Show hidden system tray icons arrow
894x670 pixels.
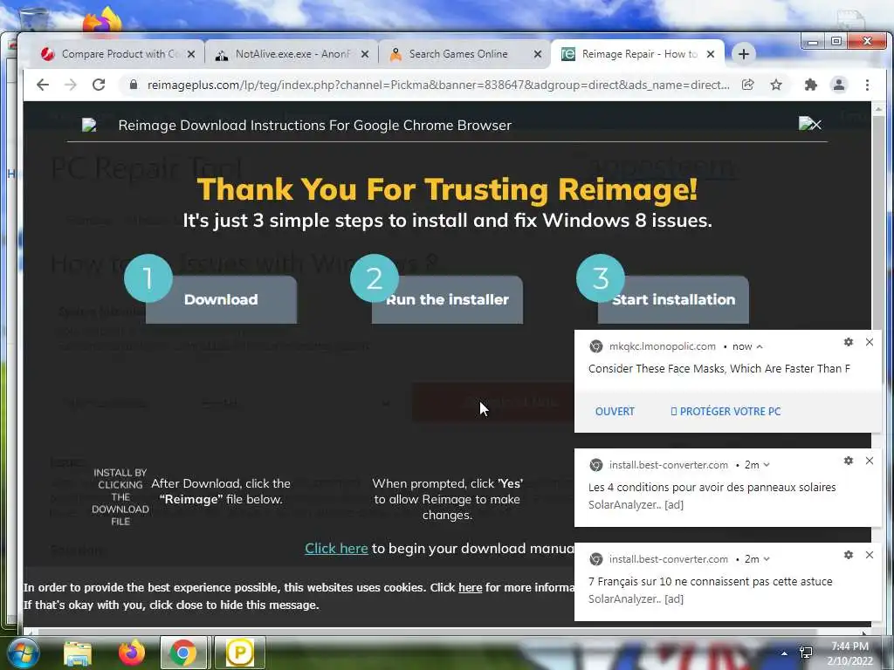(785, 653)
